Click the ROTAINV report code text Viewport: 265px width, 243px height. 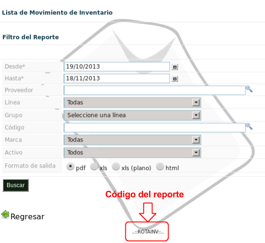click(x=148, y=232)
